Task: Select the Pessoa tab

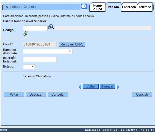Action: [113, 7]
